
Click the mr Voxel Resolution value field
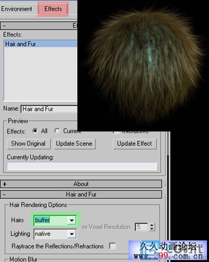pos(141,227)
